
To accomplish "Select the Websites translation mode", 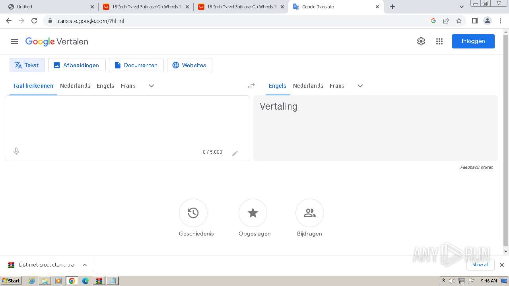I will 190,65.
